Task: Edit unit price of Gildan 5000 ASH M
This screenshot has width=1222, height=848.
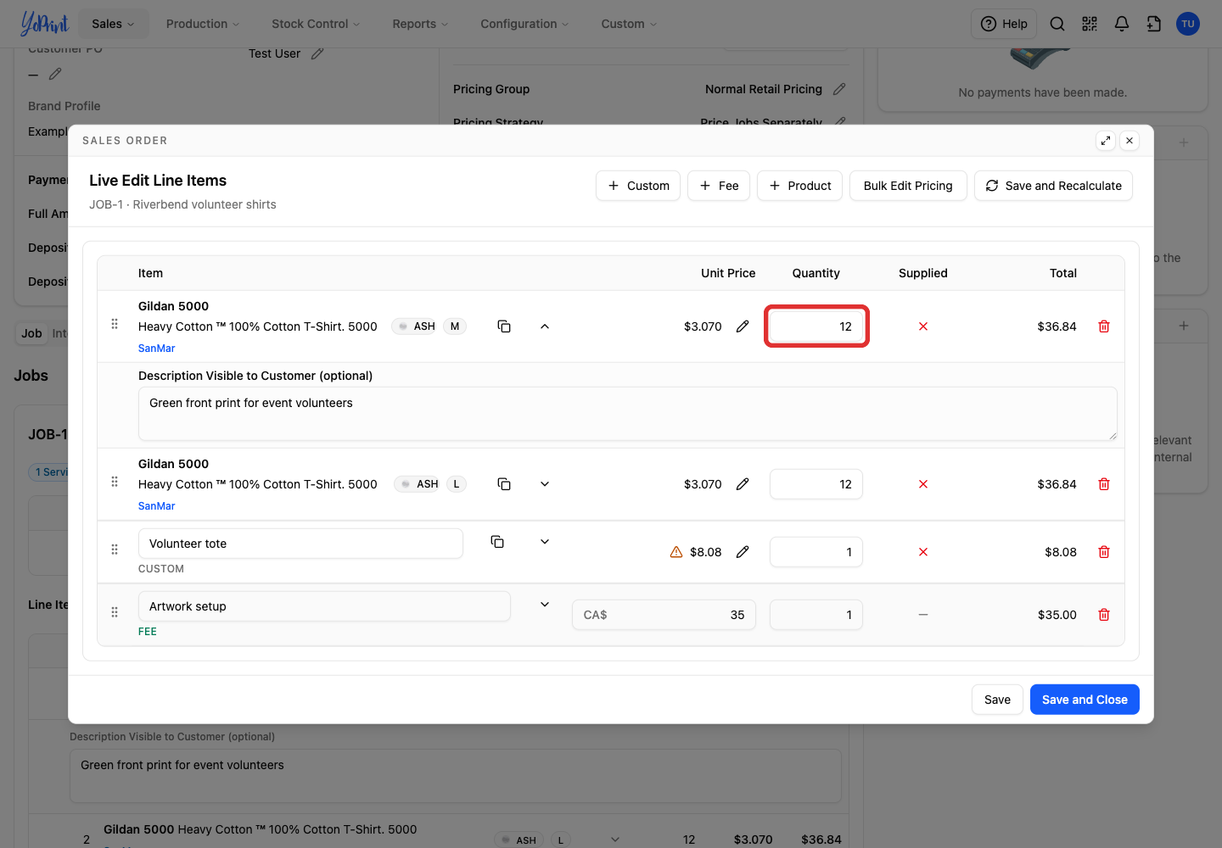Action: click(743, 326)
